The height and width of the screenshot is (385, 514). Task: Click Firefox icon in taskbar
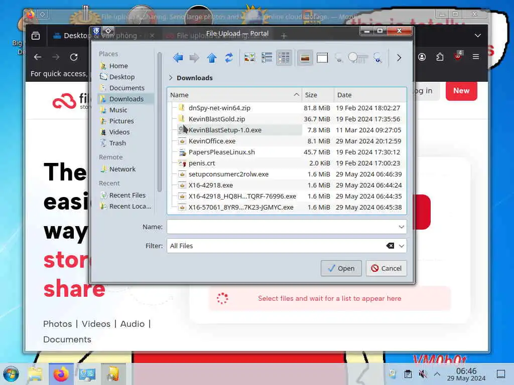tap(61, 374)
